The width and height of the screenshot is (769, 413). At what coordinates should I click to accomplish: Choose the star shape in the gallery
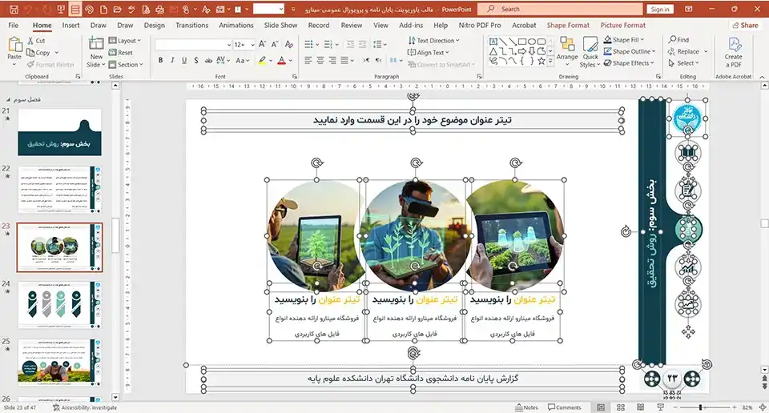click(541, 62)
